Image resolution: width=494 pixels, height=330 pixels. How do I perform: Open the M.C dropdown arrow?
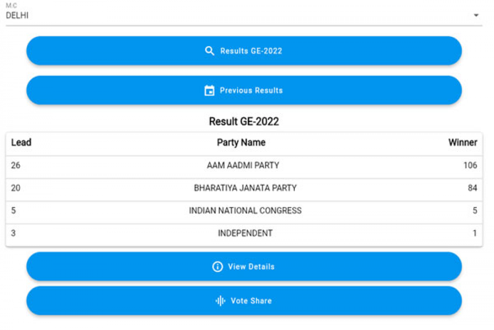[x=476, y=15]
